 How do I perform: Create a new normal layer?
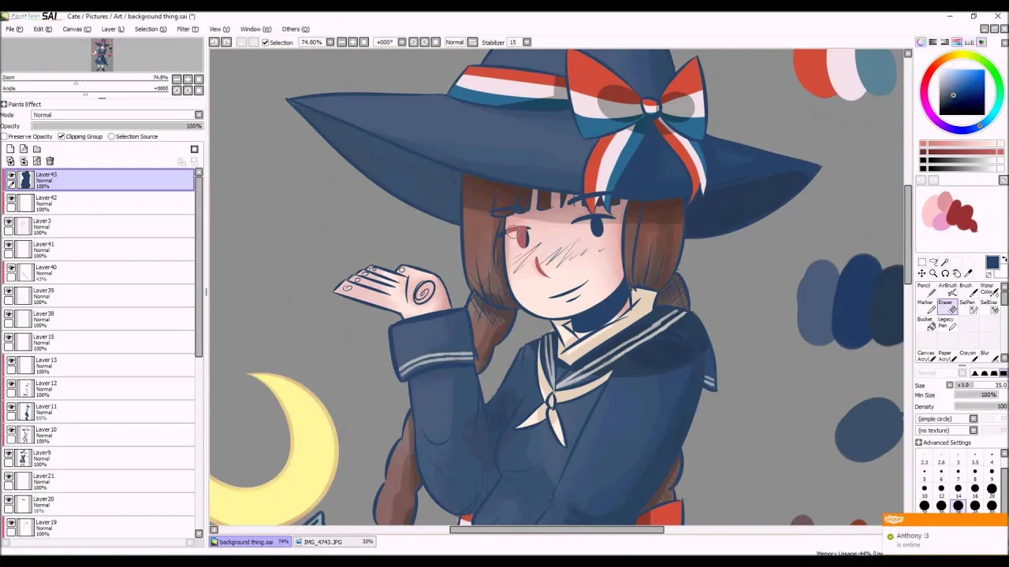pos(10,149)
